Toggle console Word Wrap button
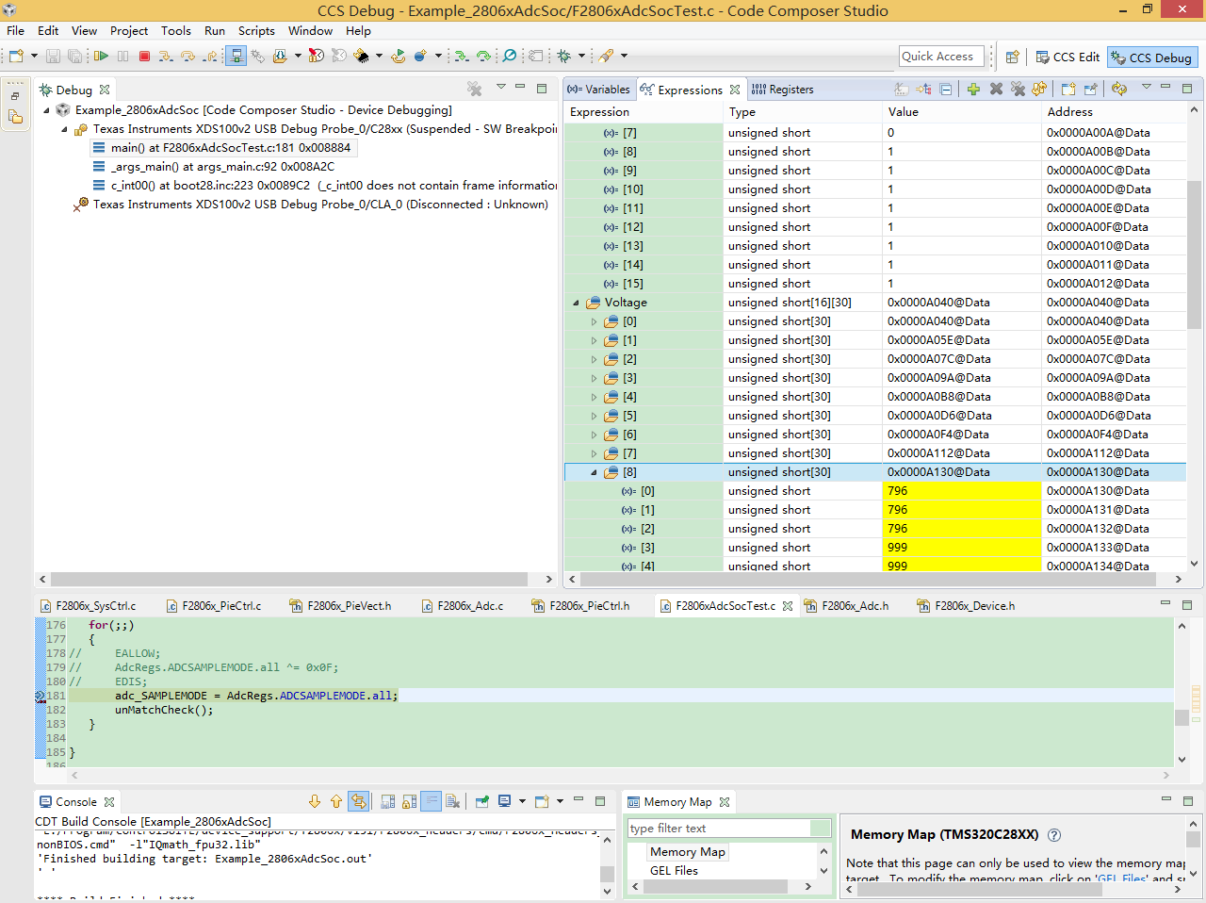 tap(431, 802)
